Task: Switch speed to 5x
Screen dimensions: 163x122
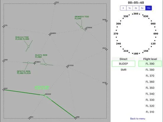Action: (x=142, y=8)
